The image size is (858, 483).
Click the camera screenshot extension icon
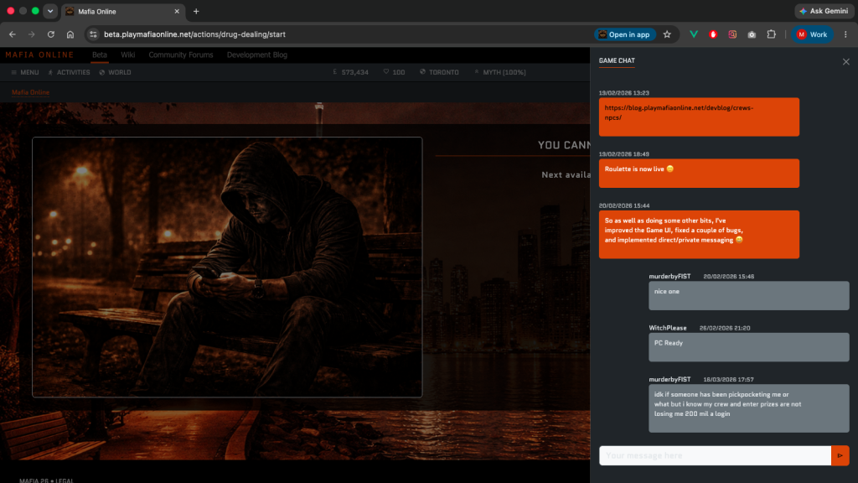752,34
